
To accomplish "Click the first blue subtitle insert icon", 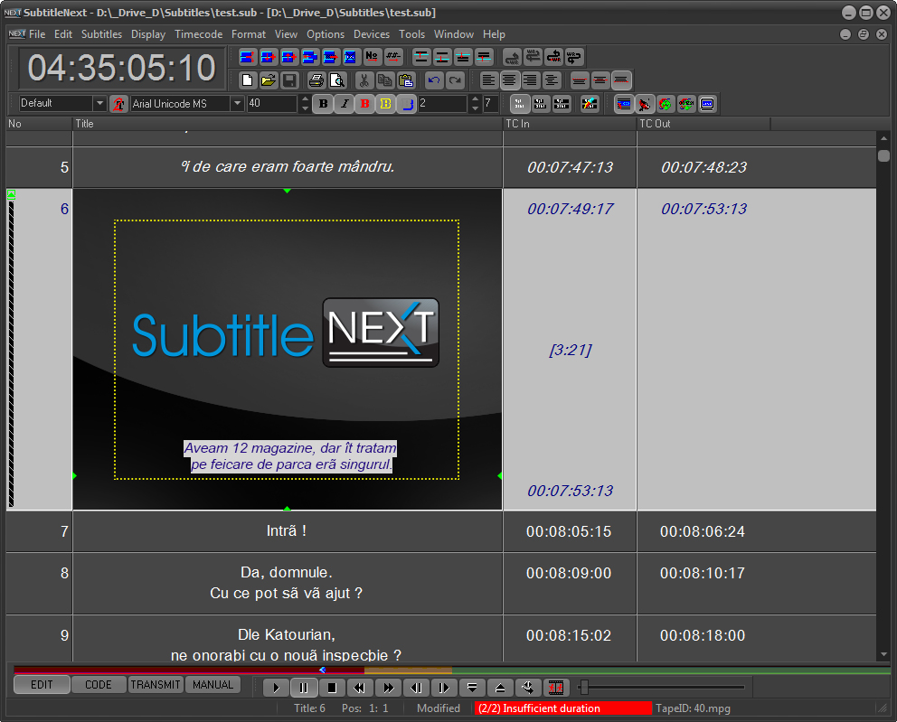I will coord(247,57).
